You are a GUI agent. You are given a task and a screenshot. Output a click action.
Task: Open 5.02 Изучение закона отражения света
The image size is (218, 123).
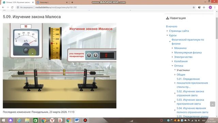point(190,93)
